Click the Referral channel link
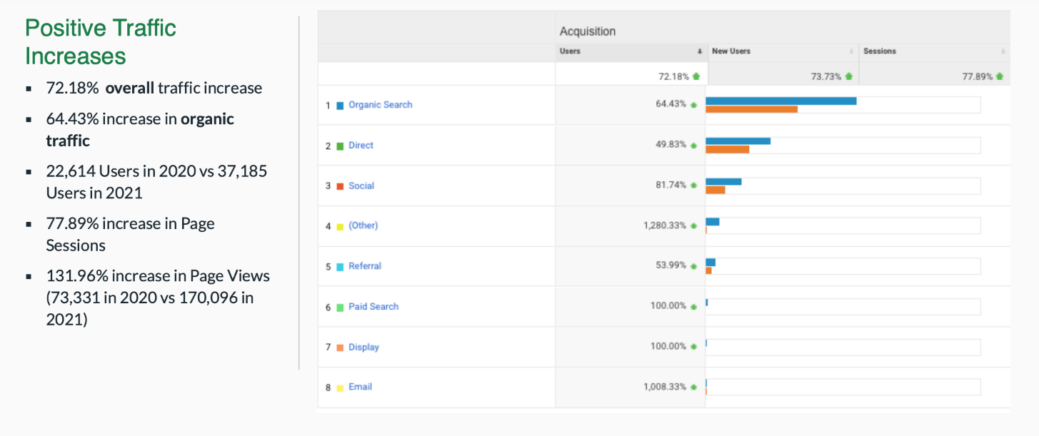Screen dimensions: 1039x436 click(x=365, y=266)
